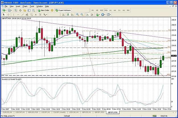Select the trendline drawing tool
The height and width of the screenshot is (118, 178).
tap(22, 15)
